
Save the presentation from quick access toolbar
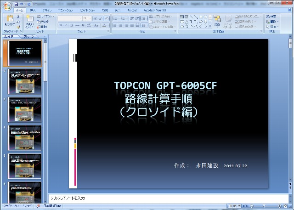(16, 3)
